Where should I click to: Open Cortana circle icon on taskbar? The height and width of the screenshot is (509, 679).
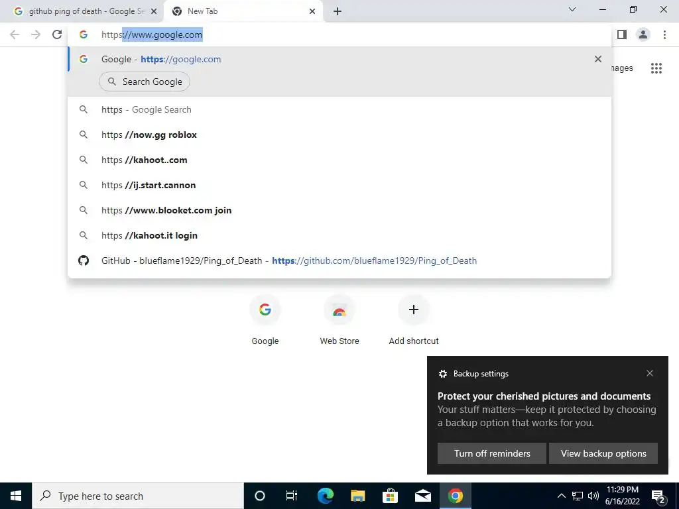260,496
